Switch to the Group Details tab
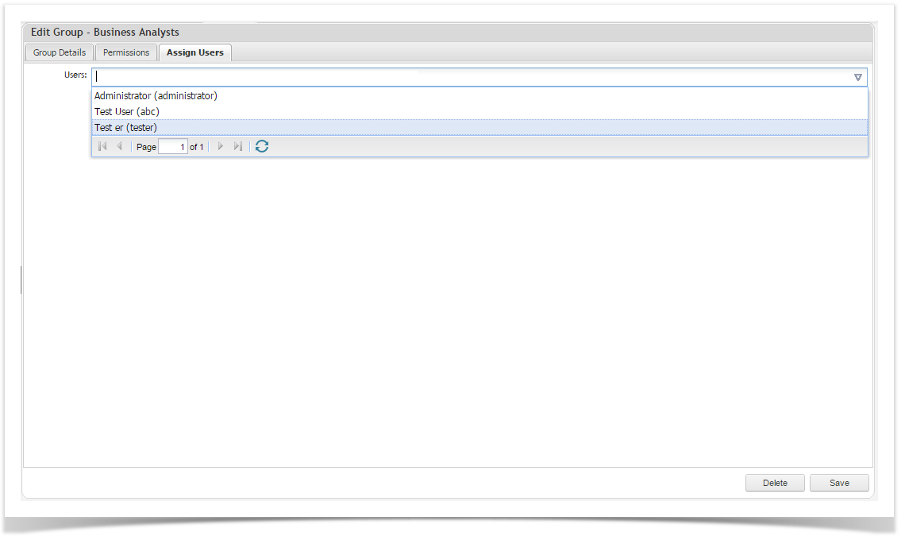Image resolution: width=905 pixels, height=540 pixels. [x=60, y=53]
